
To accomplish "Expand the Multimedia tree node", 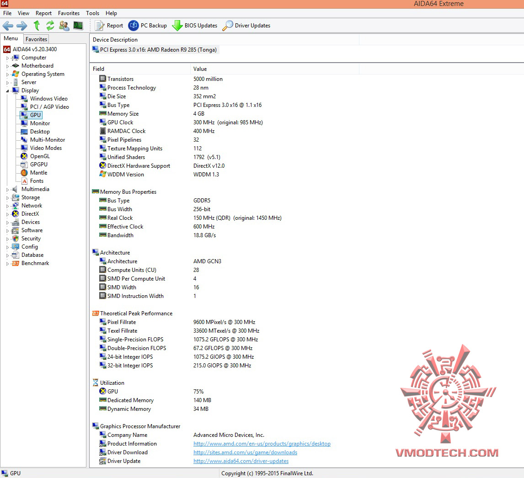I will 7,189.
